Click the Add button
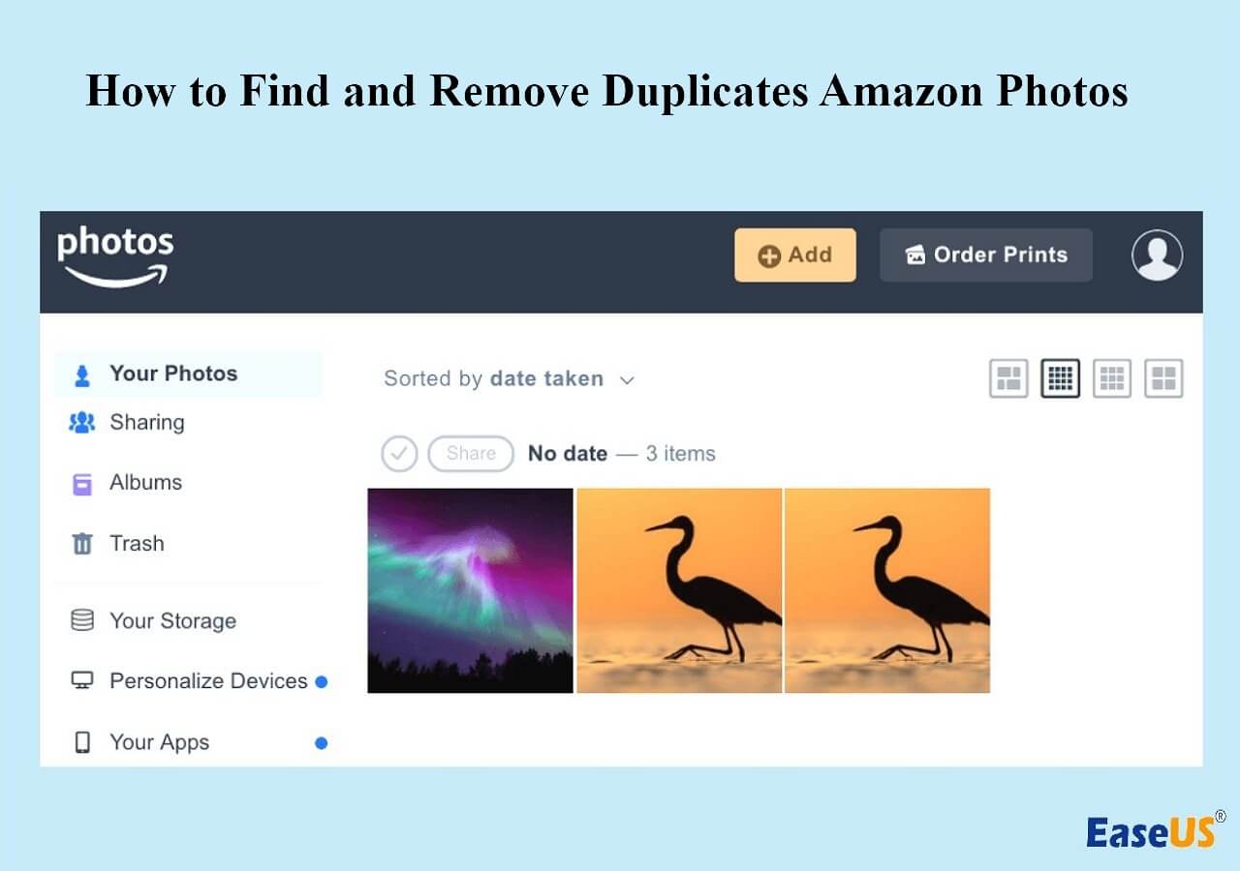The image size is (1240, 871). coord(795,255)
